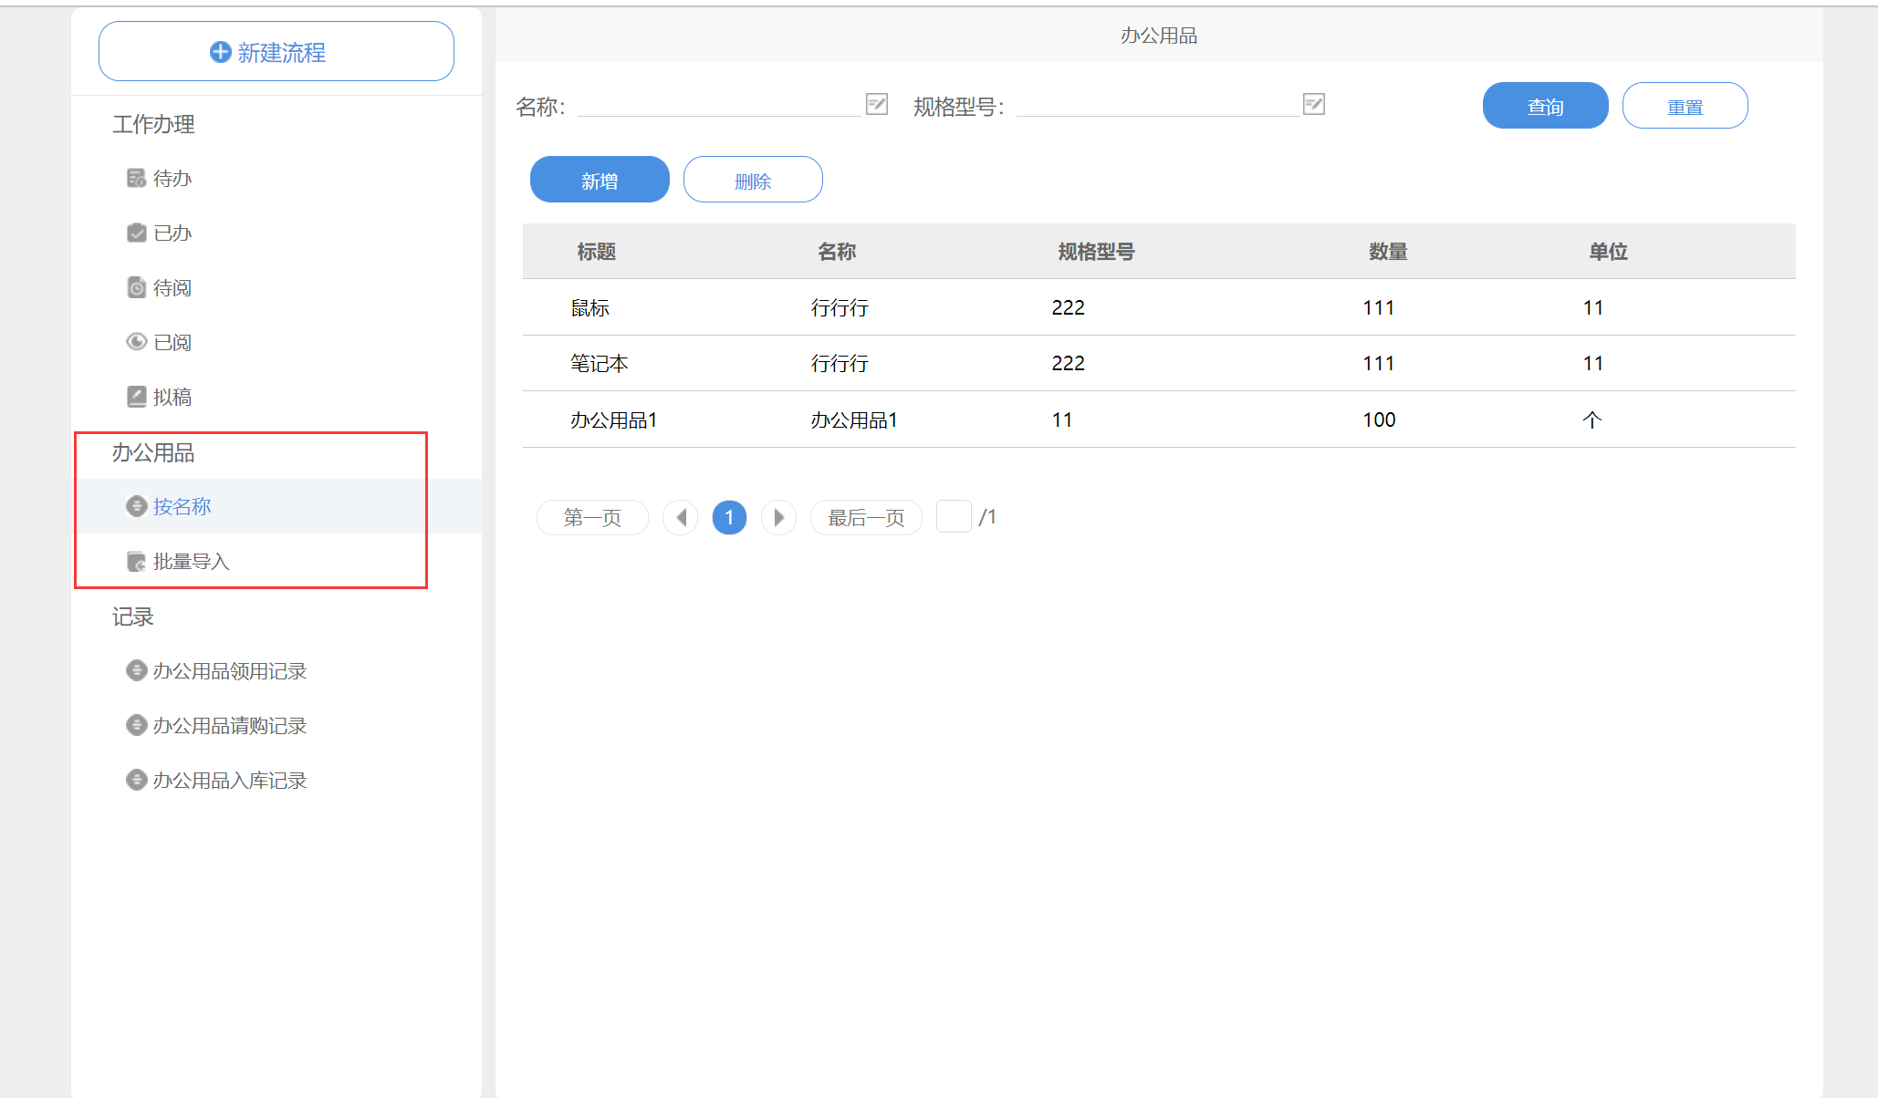Image resolution: width=1878 pixels, height=1098 pixels.
Task: Click the page number jump input box
Action: (x=954, y=517)
